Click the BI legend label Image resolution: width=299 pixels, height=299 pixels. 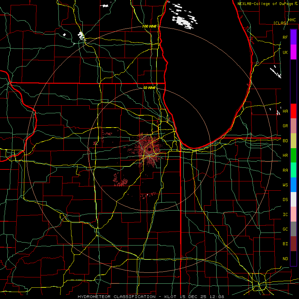pyautogui.click(x=285, y=244)
